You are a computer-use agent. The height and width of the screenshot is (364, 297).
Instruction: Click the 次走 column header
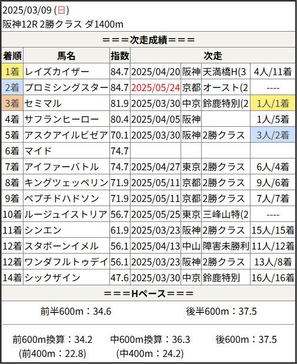[x=213, y=56]
